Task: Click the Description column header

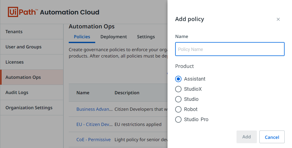Action: coord(127,93)
